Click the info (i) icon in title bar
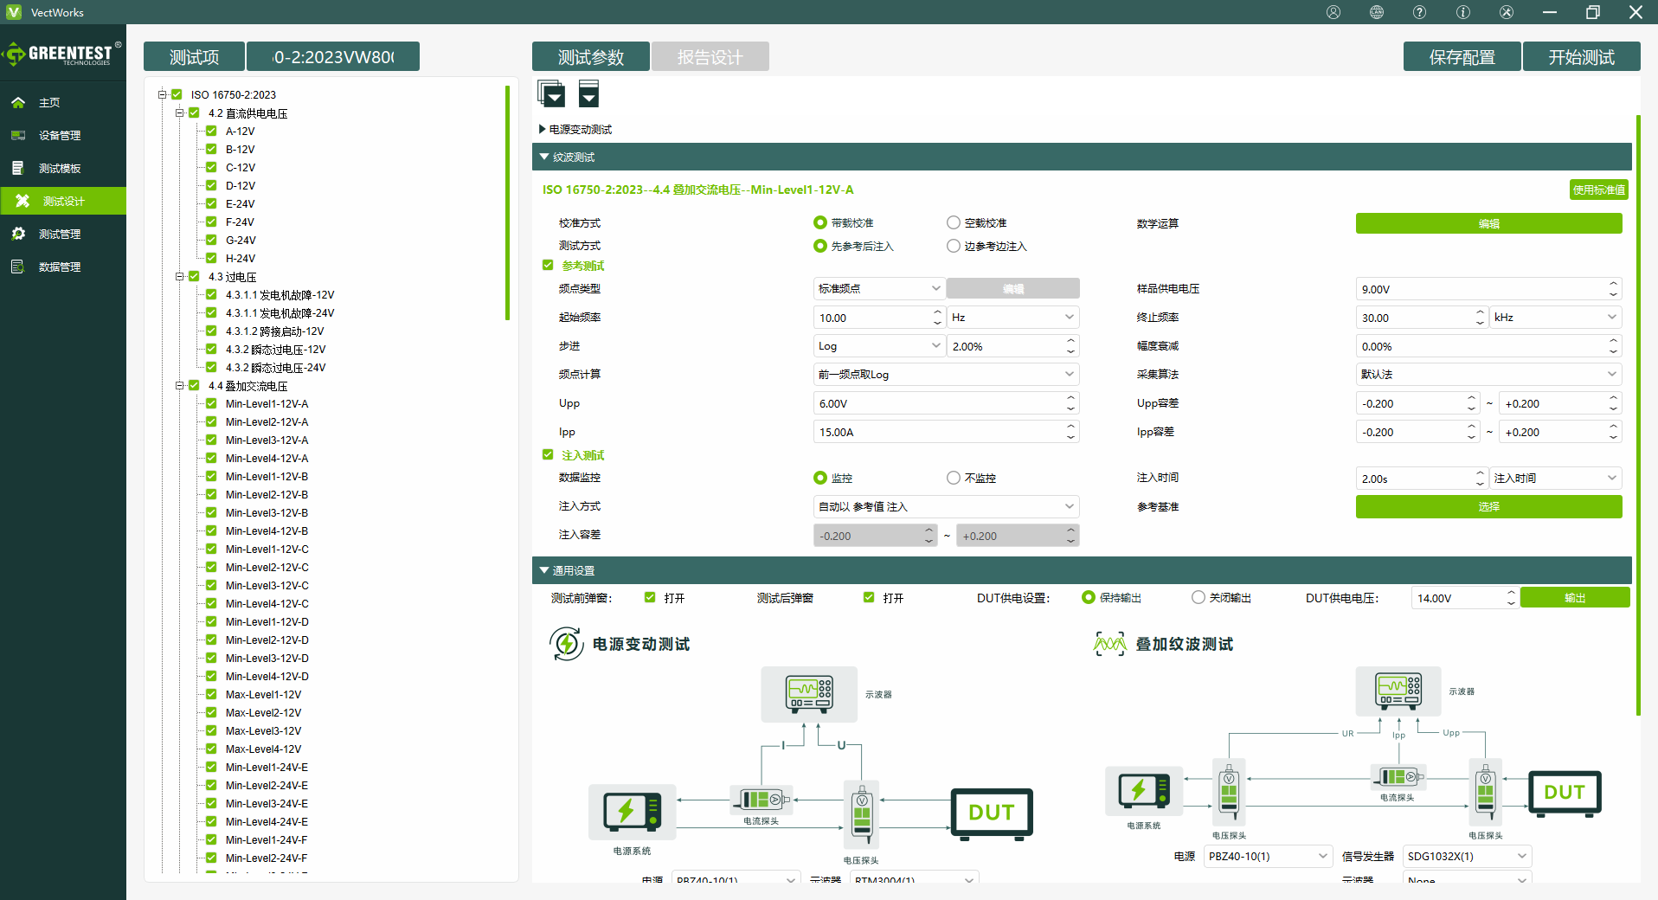Viewport: 1658px width, 900px height. [1462, 12]
